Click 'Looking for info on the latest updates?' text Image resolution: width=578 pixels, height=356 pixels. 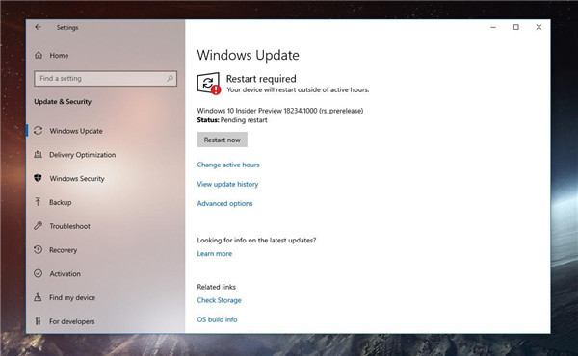point(256,240)
